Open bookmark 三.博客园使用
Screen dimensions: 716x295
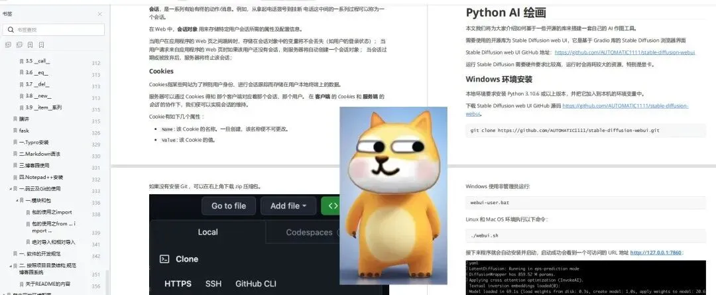(x=34, y=165)
